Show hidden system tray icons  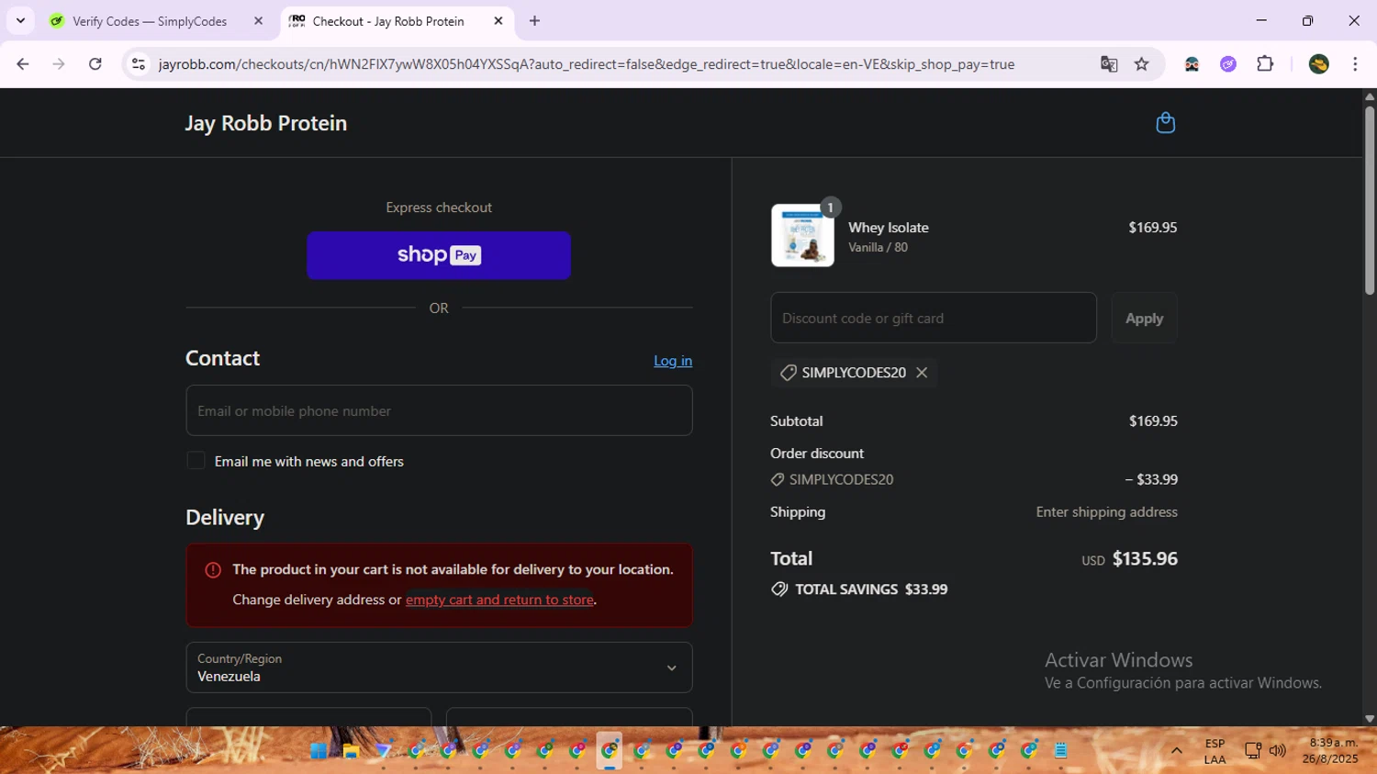click(x=1176, y=751)
